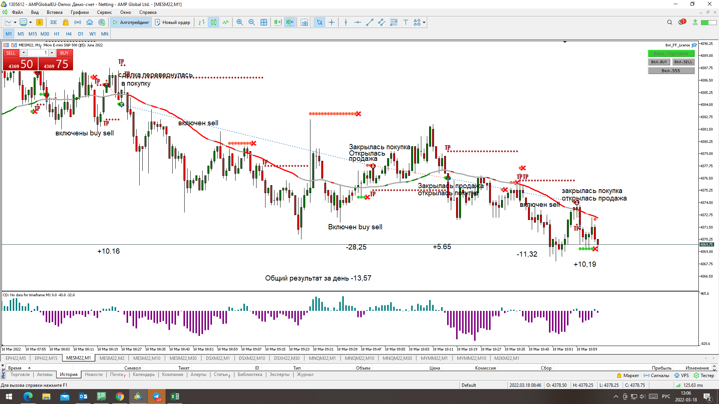Switch to candlestick chart type
Image resolution: width=719 pixels, height=404 pixels.
[x=213, y=22]
